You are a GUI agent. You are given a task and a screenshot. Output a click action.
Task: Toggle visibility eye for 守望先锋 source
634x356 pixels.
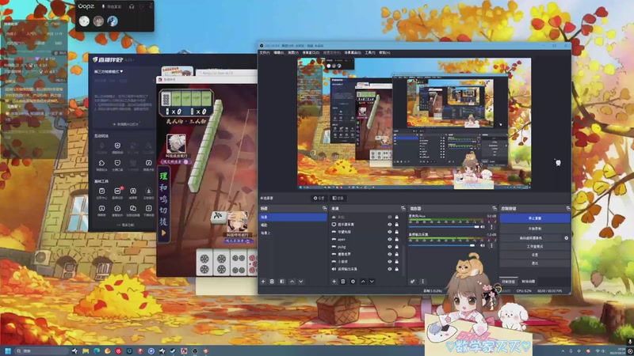point(390,232)
